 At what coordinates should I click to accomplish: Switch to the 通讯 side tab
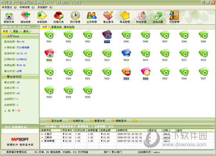tap(25, 31)
